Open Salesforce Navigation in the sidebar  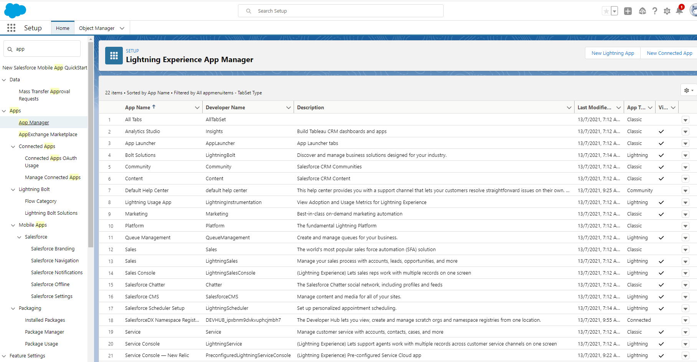(x=55, y=261)
